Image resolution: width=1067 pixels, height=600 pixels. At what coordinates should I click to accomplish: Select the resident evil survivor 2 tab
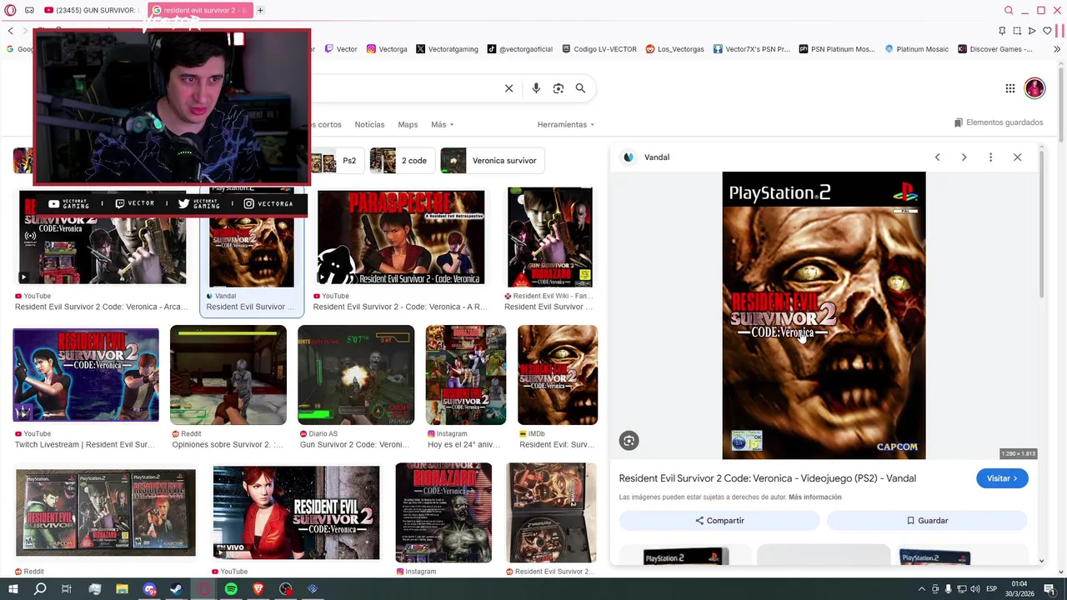[x=198, y=10]
